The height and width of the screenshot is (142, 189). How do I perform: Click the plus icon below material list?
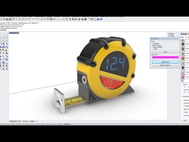[x=182, y=81]
